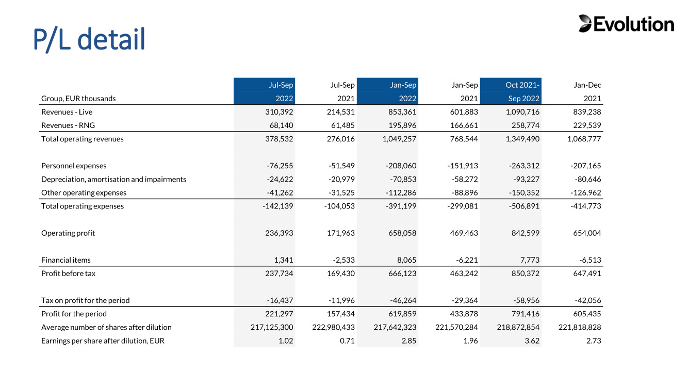Select profit for the period value 221,297
This screenshot has width=688, height=387.
(279, 314)
